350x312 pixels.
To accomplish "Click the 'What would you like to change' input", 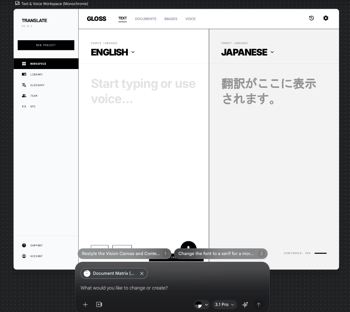I will (167, 288).
